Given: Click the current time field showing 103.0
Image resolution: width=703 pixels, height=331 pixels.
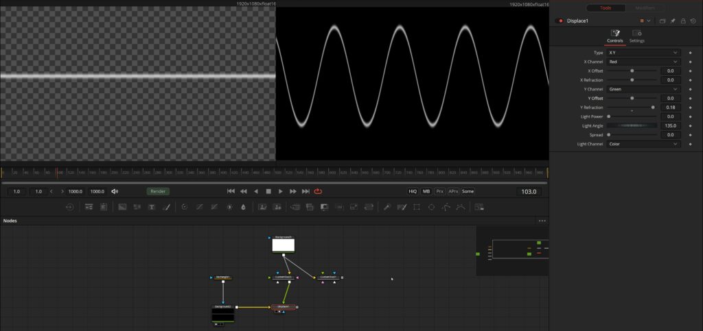Looking at the screenshot, I should (x=529, y=191).
